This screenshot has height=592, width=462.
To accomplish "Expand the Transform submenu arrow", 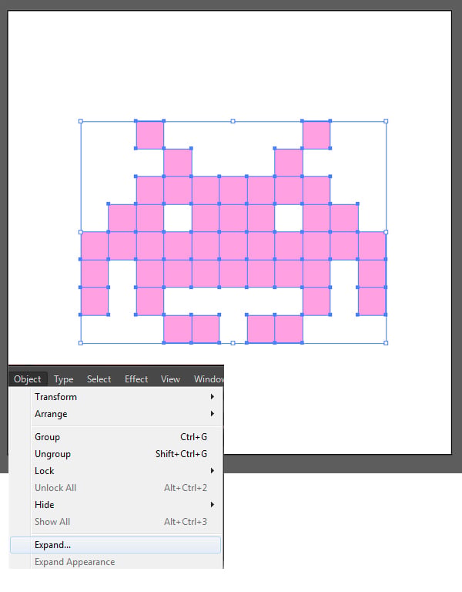I will pos(213,396).
